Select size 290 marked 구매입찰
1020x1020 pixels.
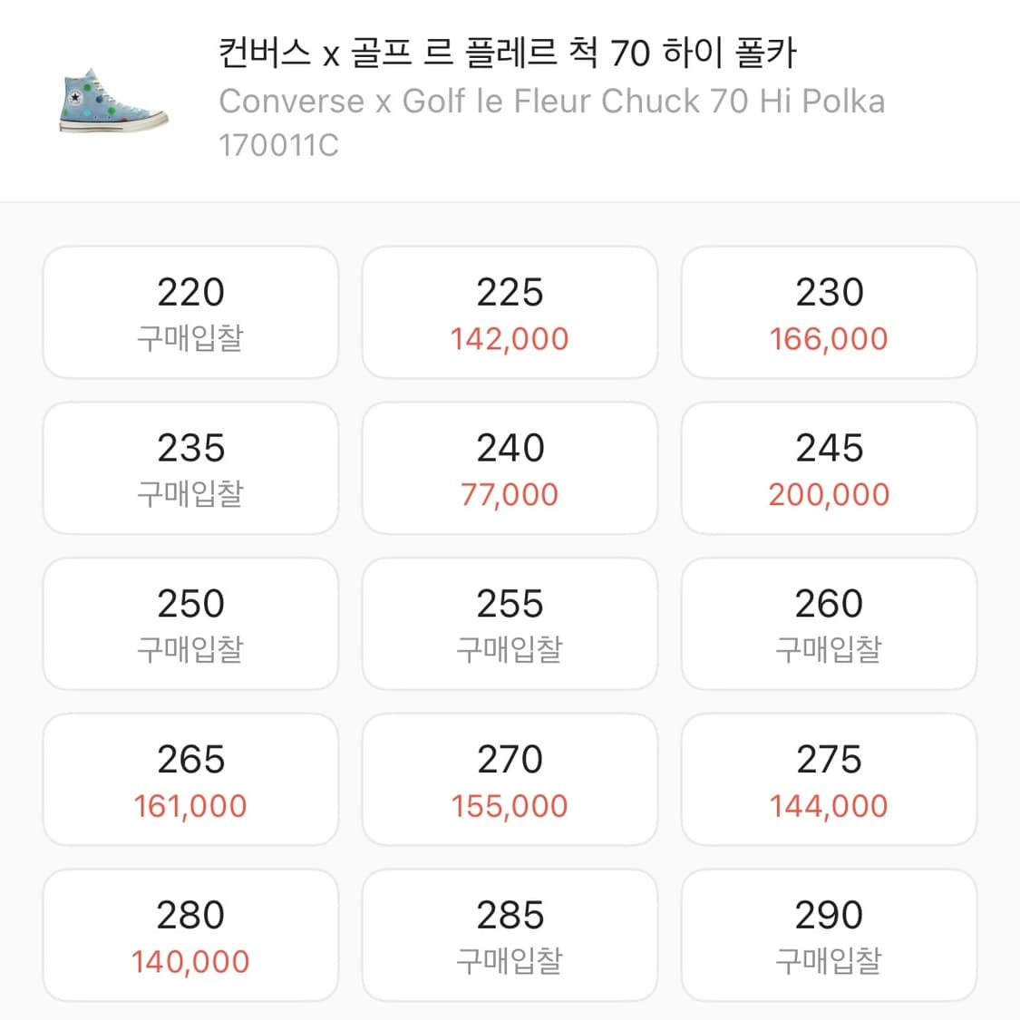(830, 935)
